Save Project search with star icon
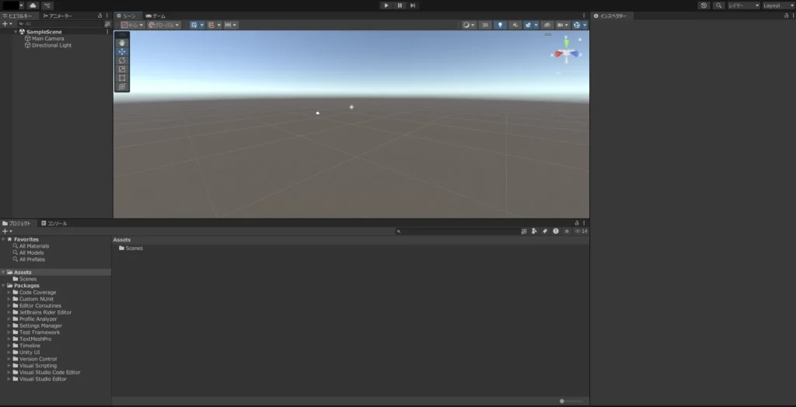The image size is (796, 407). (x=567, y=231)
